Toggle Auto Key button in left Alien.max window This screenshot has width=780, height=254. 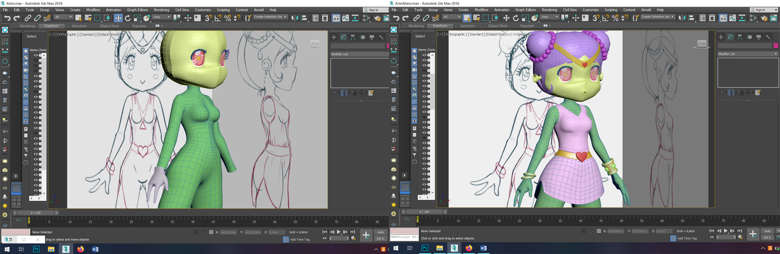click(380, 232)
